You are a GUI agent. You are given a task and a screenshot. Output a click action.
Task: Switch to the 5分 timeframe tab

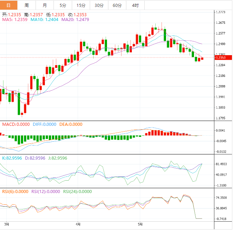click(63, 5)
